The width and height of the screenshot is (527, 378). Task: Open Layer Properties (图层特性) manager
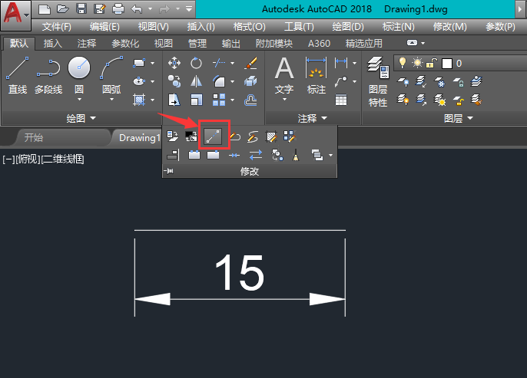pyautogui.click(x=378, y=81)
